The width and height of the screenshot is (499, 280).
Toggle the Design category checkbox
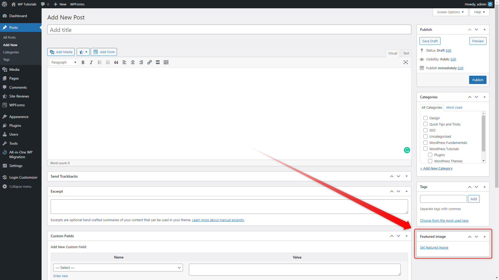425,118
